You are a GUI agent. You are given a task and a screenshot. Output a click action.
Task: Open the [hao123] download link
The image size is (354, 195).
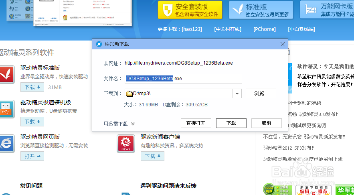(x=192, y=29)
